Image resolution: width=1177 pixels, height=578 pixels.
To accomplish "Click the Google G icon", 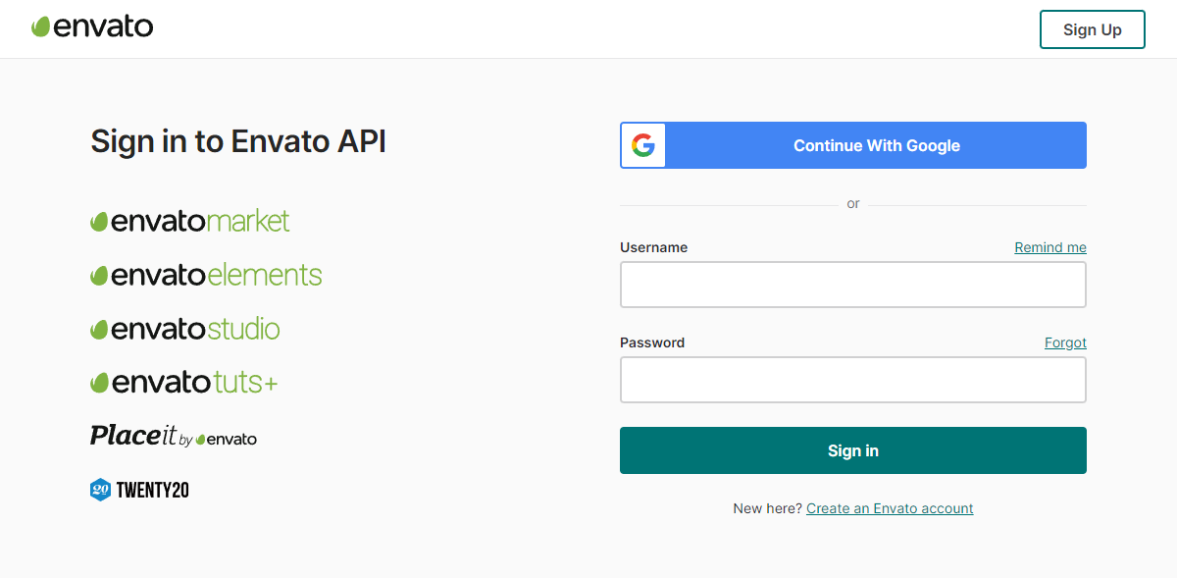I will coord(643,145).
